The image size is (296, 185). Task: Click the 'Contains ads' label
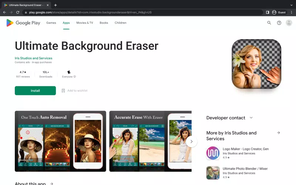(22, 62)
